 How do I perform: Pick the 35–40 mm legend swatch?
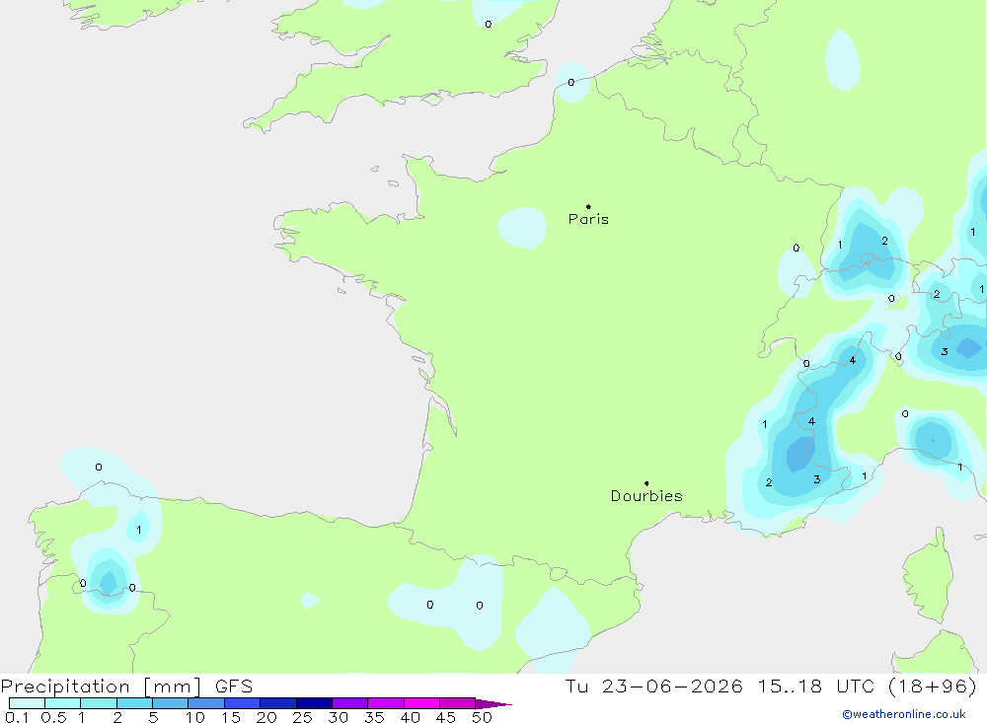[x=386, y=703]
